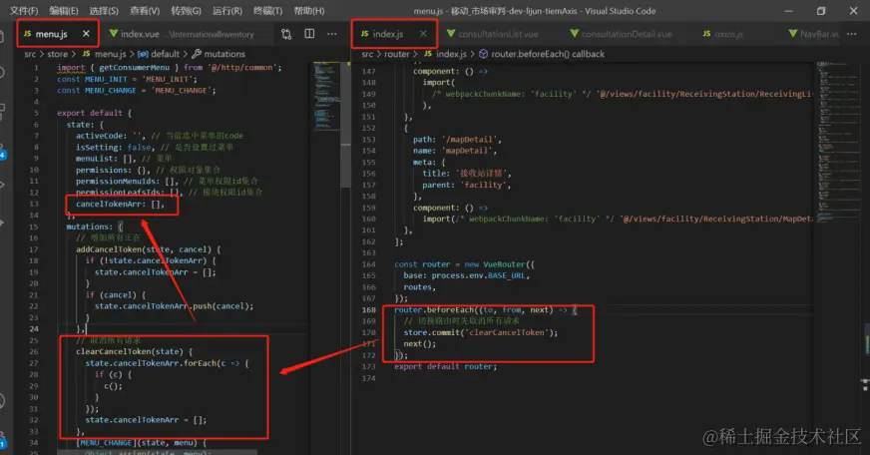This screenshot has width=870, height=455.
Task: Click "store.commit('clearCancelToken');" line
Action: pyautogui.click(x=481, y=332)
